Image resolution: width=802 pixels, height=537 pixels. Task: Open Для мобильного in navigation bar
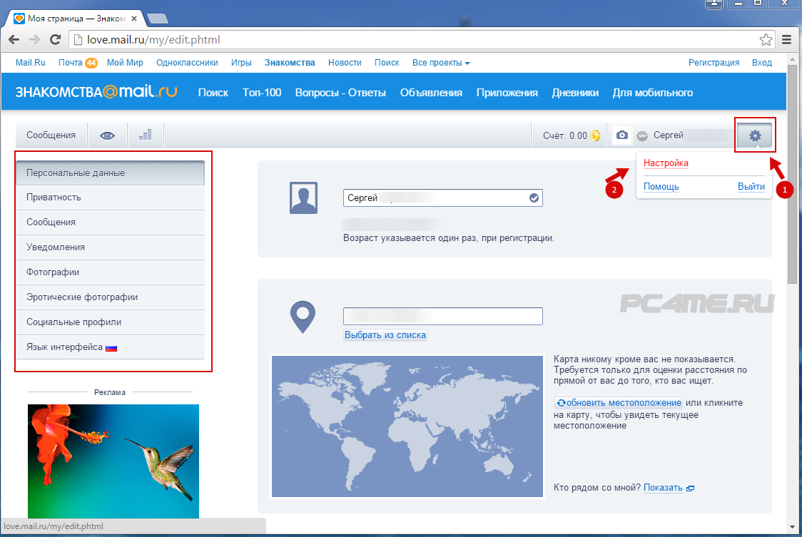click(653, 93)
